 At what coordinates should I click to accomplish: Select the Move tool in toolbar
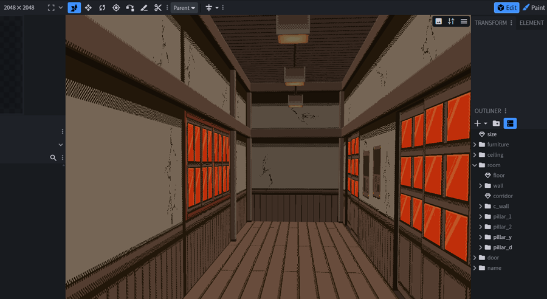[x=88, y=8]
